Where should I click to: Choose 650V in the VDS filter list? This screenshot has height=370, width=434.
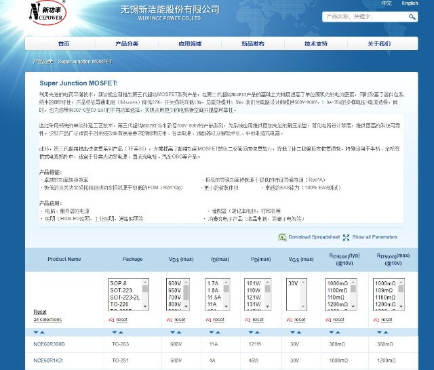pos(175,290)
